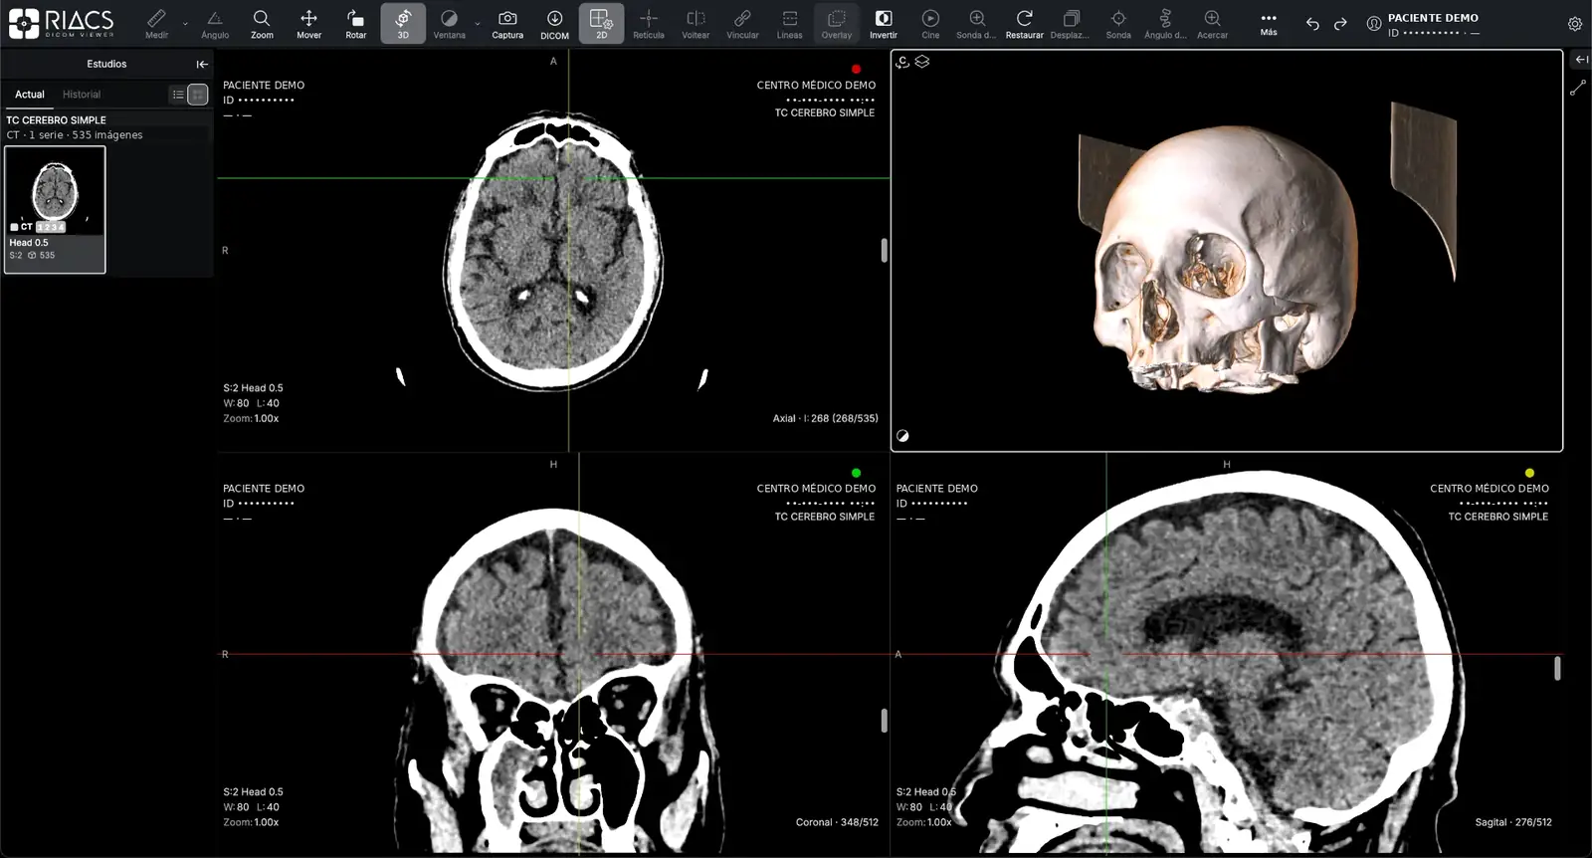Click the line tool icon on right edge

(x=1578, y=89)
